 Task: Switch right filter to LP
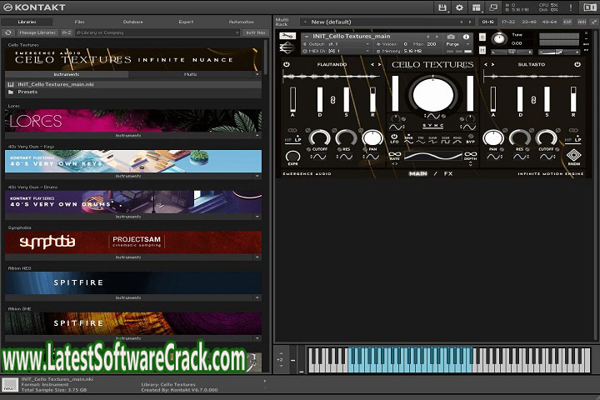tap(577, 140)
